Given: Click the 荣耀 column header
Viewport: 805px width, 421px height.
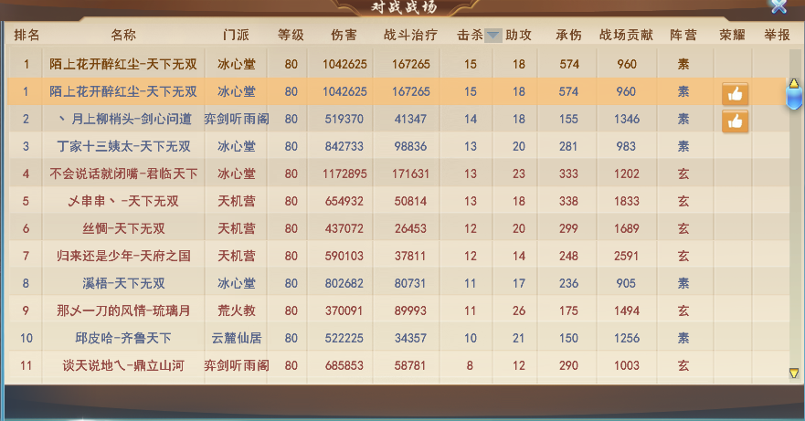Looking at the screenshot, I should (732, 35).
